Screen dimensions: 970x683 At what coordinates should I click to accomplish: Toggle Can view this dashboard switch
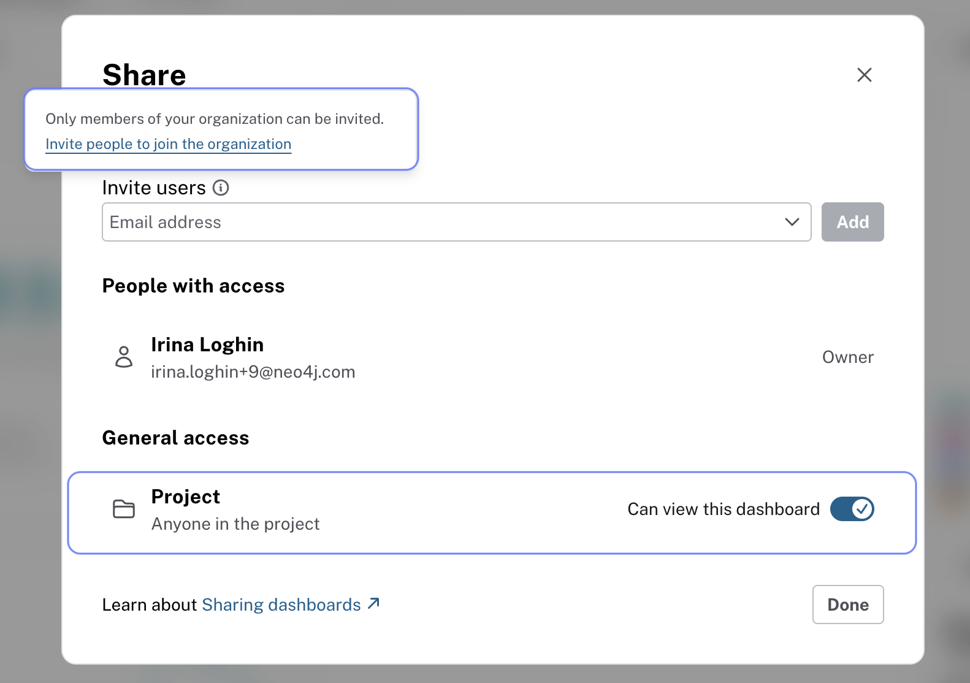point(852,509)
